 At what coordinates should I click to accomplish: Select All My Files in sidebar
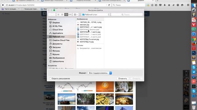(x=57, y=26)
